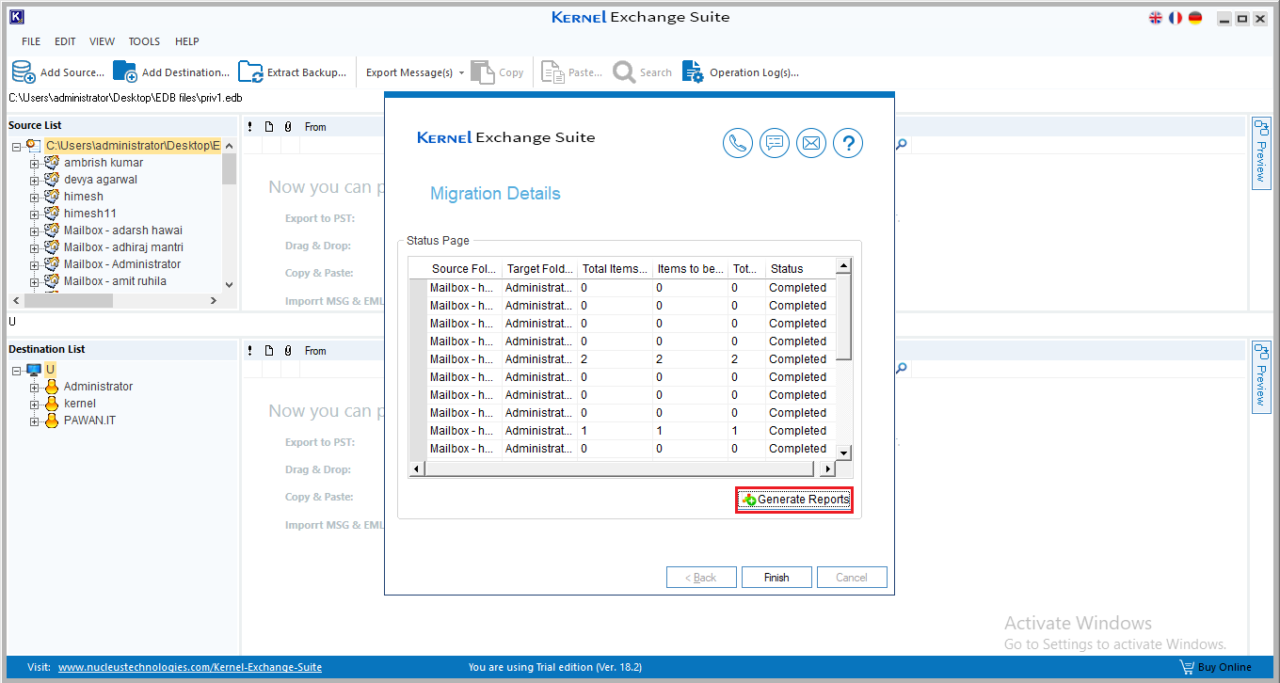Click the From column header in destination pane

coord(315,351)
